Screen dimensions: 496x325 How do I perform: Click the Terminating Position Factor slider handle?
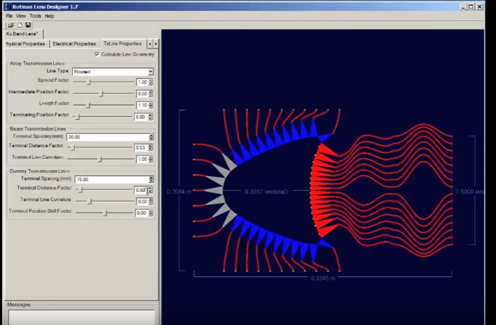coord(77,117)
